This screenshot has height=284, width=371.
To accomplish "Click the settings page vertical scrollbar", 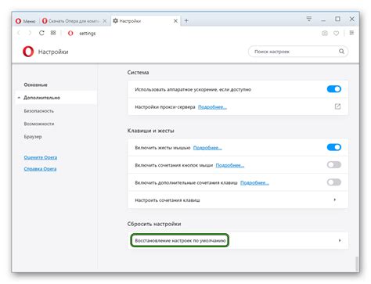I will tap(357, 264).
